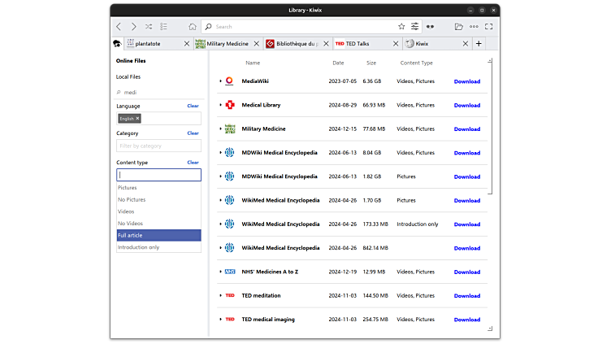Click the Filter by category input field
The width and height of the screenshot is (611, 344).
(158, 146)
